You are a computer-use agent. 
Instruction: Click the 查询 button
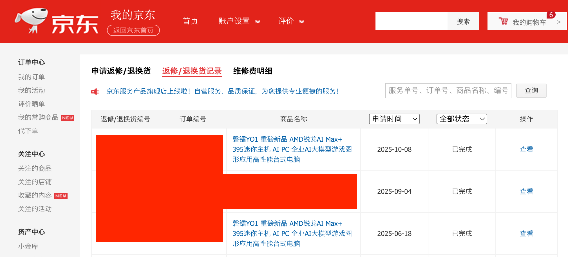point(531,91)
